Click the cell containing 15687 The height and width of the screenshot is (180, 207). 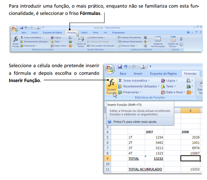(x=190, y=153)
